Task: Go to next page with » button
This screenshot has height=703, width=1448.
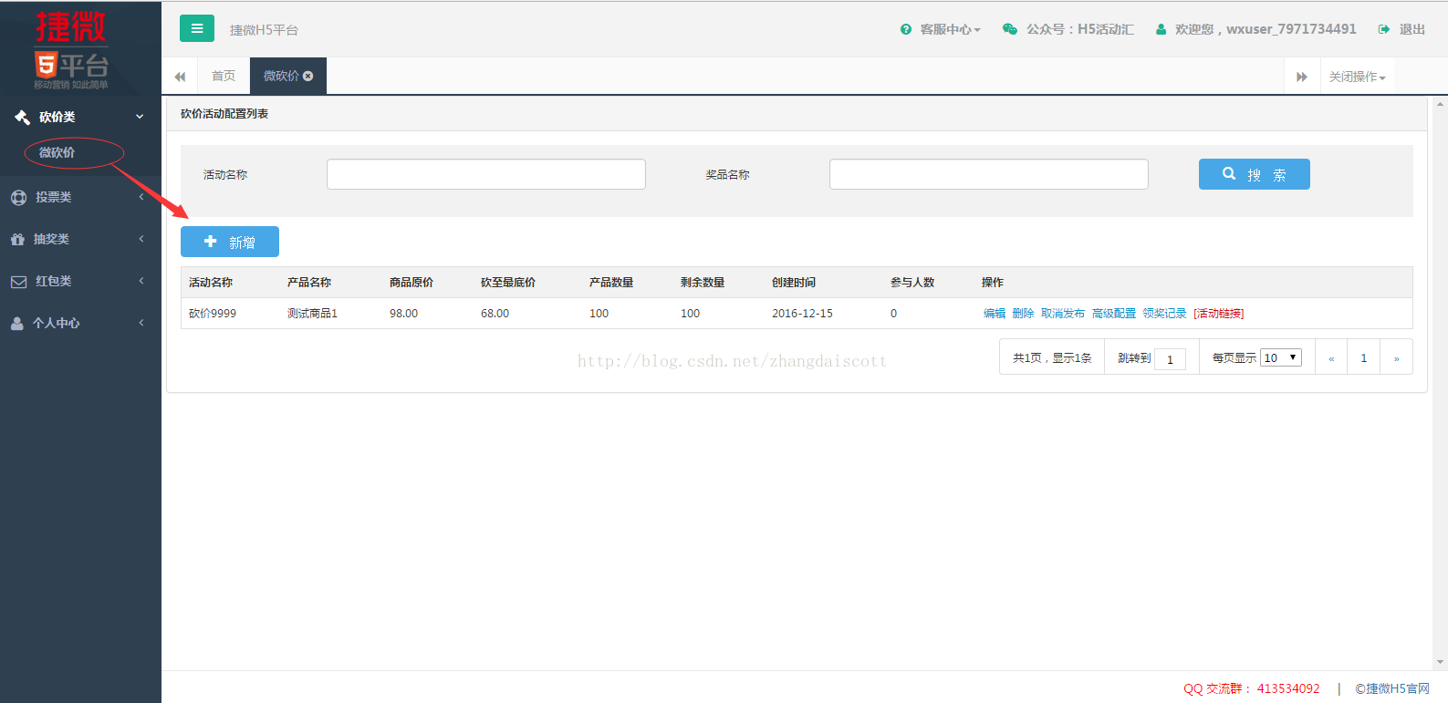Action: point(1396,357)
